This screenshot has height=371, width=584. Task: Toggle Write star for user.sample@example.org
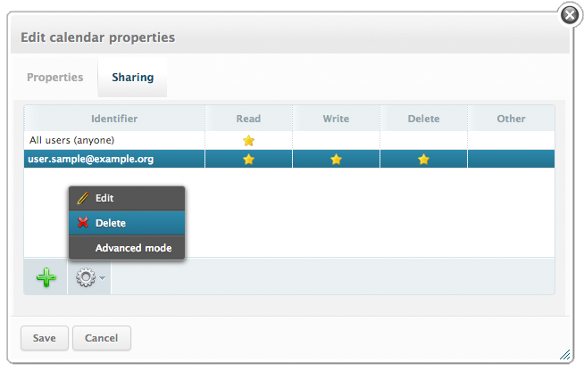(x=336, y=159)
